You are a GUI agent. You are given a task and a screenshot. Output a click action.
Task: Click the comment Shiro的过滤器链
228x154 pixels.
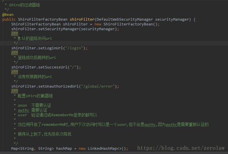(x=24, y=5)
